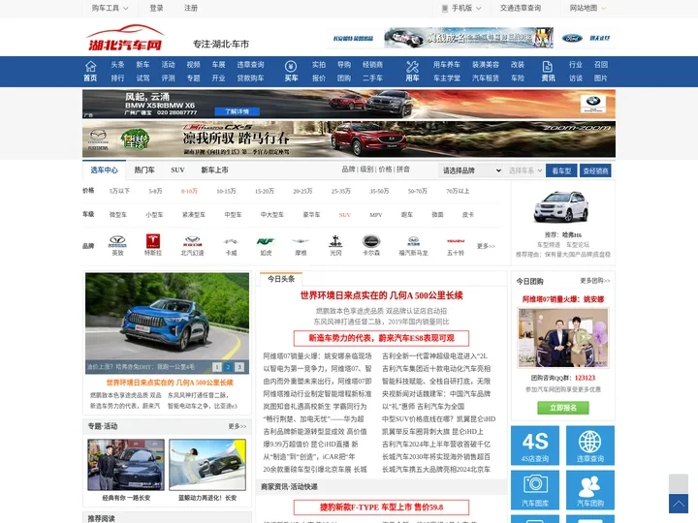This screenshot has height=523, width=698.
Task: Click the 登录 link
Action: point(156,8)
